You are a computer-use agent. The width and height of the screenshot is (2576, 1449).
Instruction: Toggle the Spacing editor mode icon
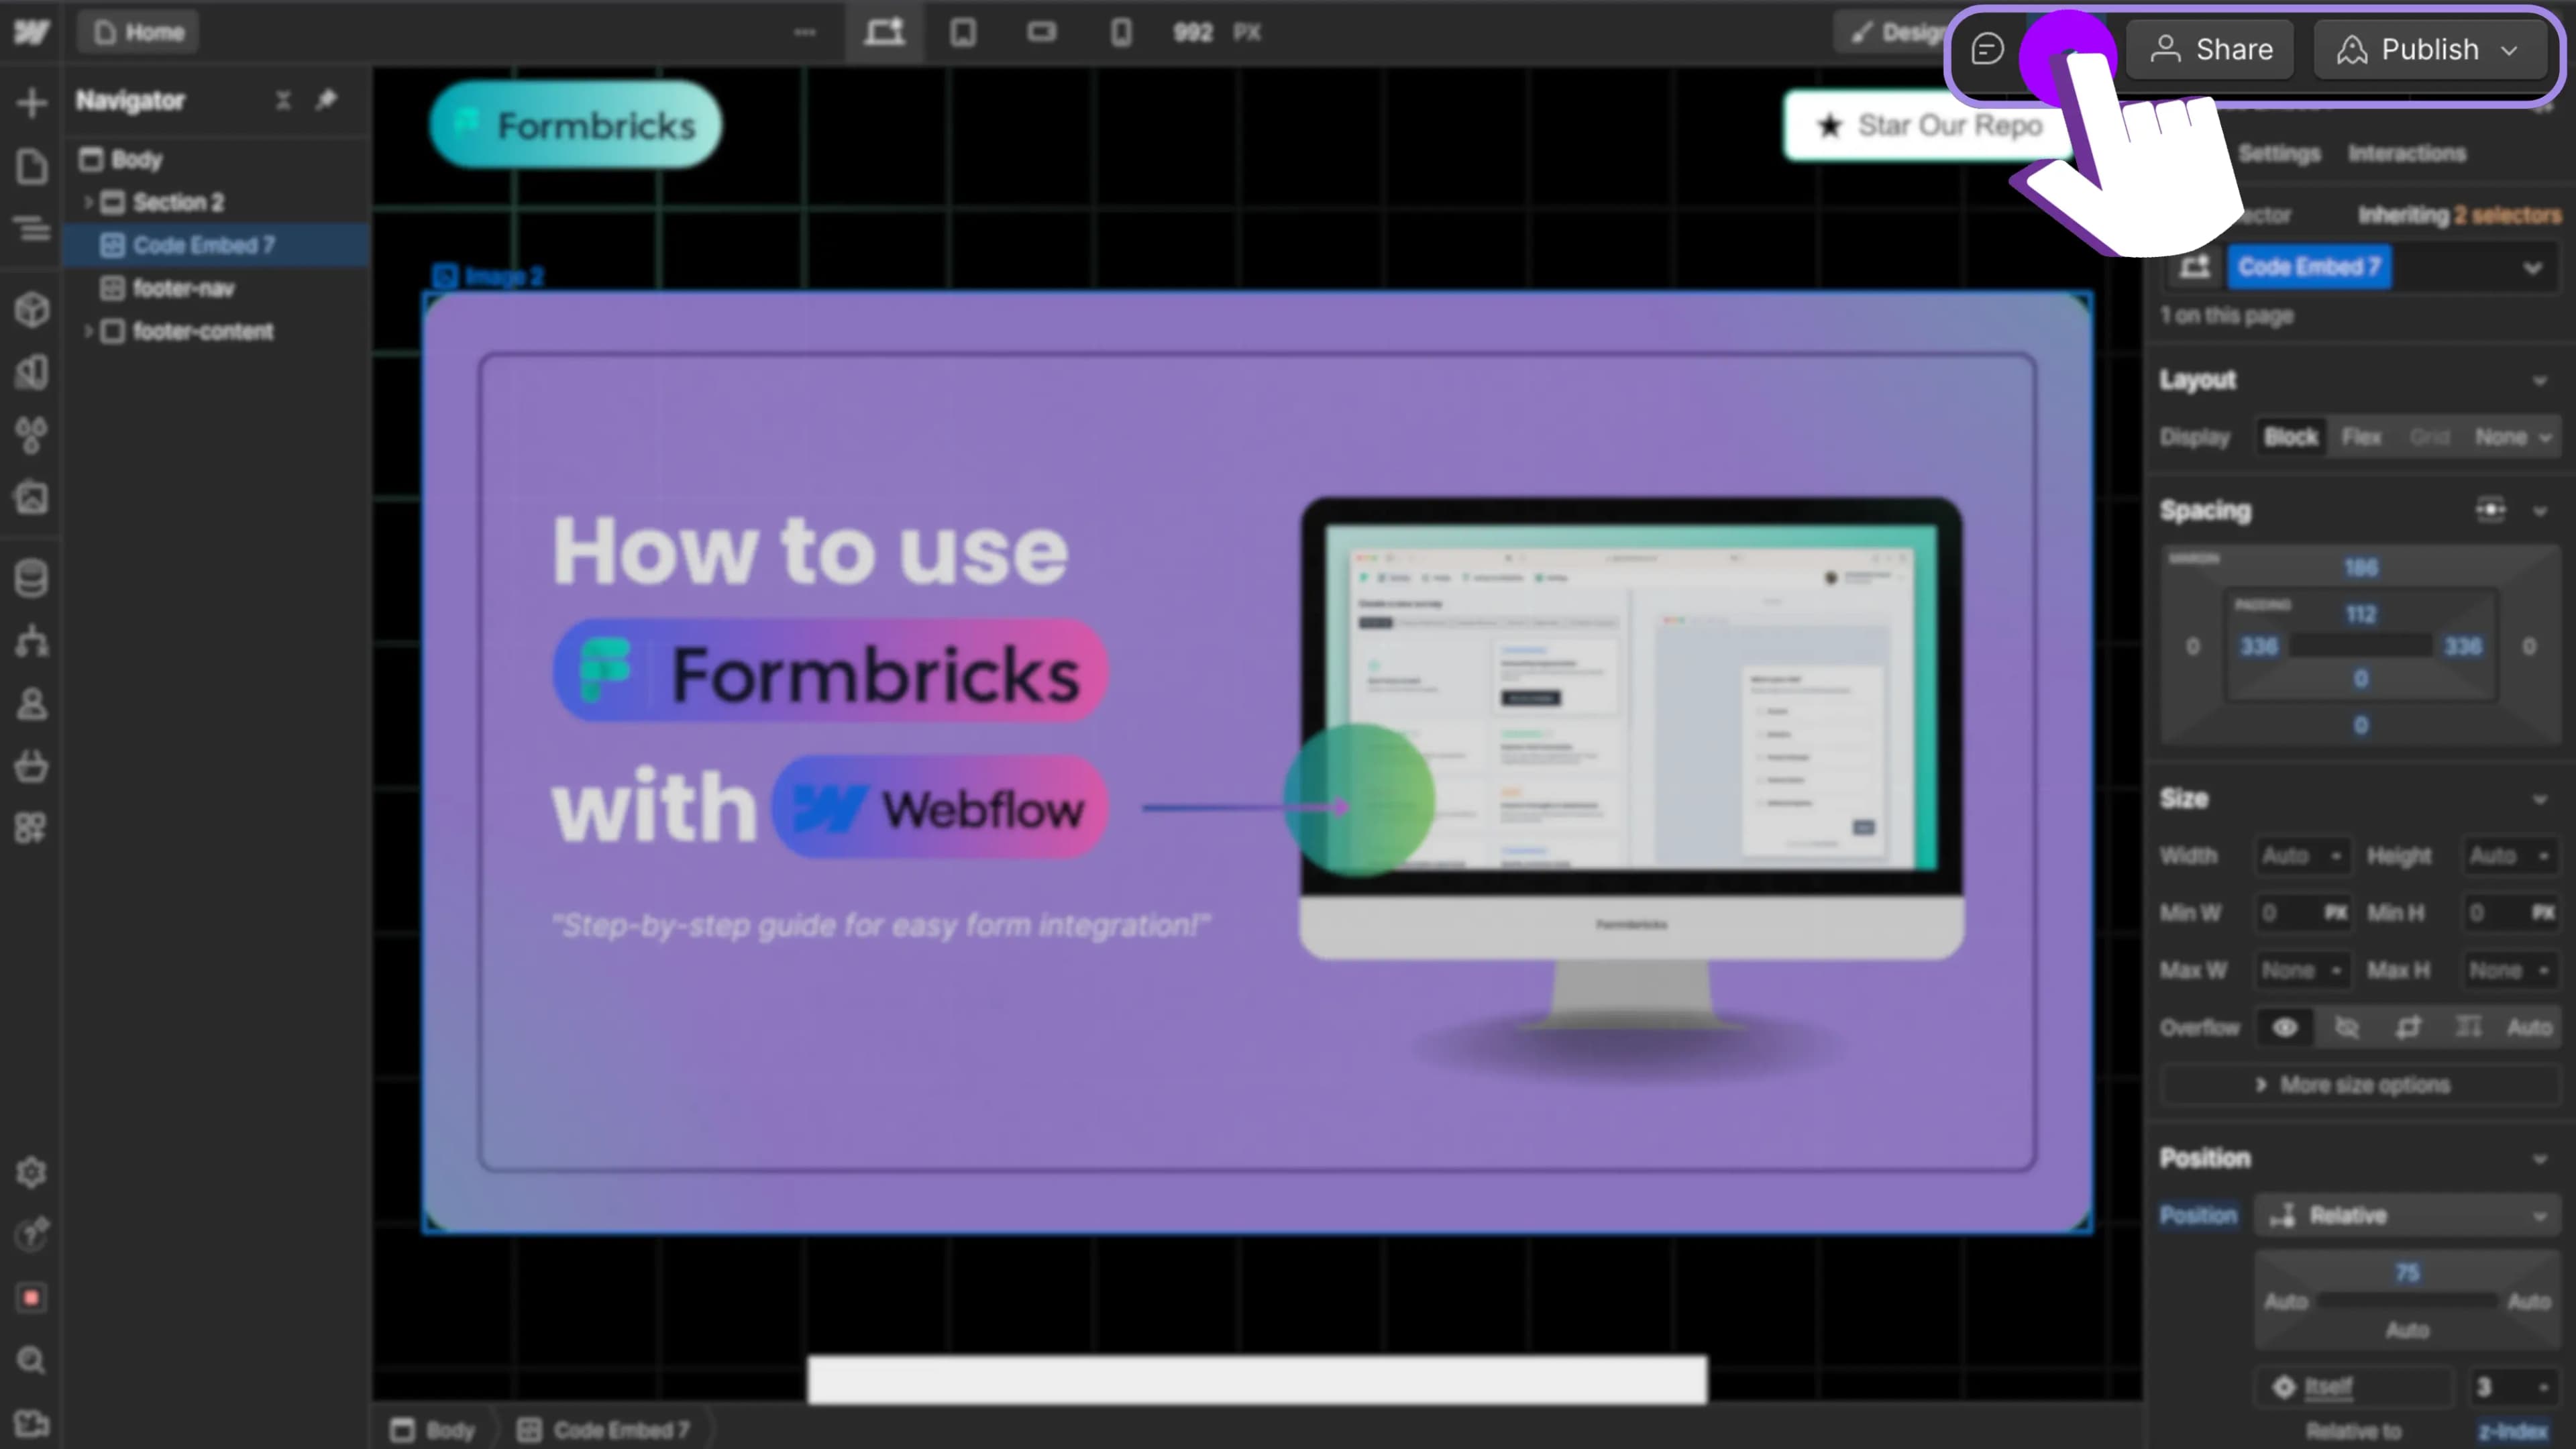[2490, 510]
